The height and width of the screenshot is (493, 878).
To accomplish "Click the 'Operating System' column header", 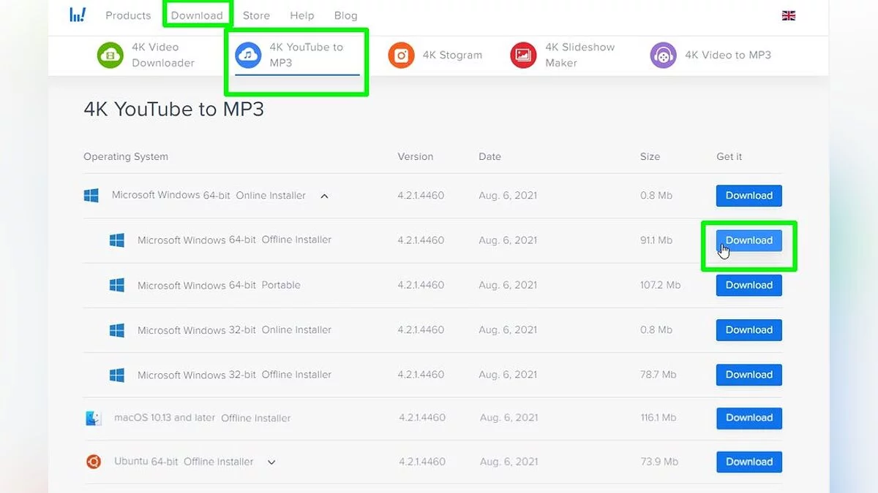I will pos(126,156).
